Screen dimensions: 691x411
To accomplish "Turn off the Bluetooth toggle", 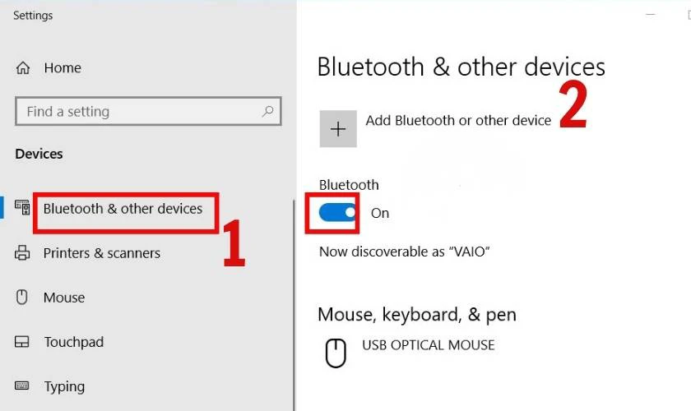I will tap(338, 213).
